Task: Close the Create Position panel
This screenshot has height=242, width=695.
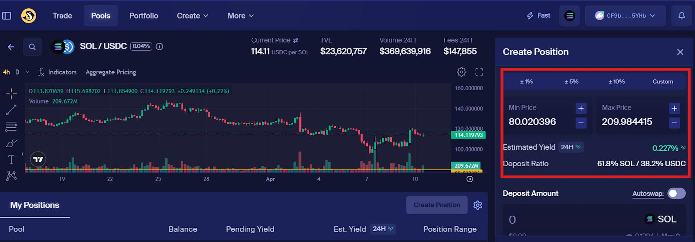Action: 680,52
